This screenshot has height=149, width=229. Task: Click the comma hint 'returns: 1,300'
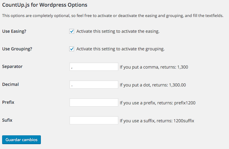[174, 67]
